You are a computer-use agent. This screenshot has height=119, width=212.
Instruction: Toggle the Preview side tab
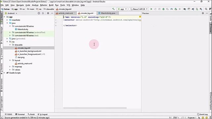211,28
